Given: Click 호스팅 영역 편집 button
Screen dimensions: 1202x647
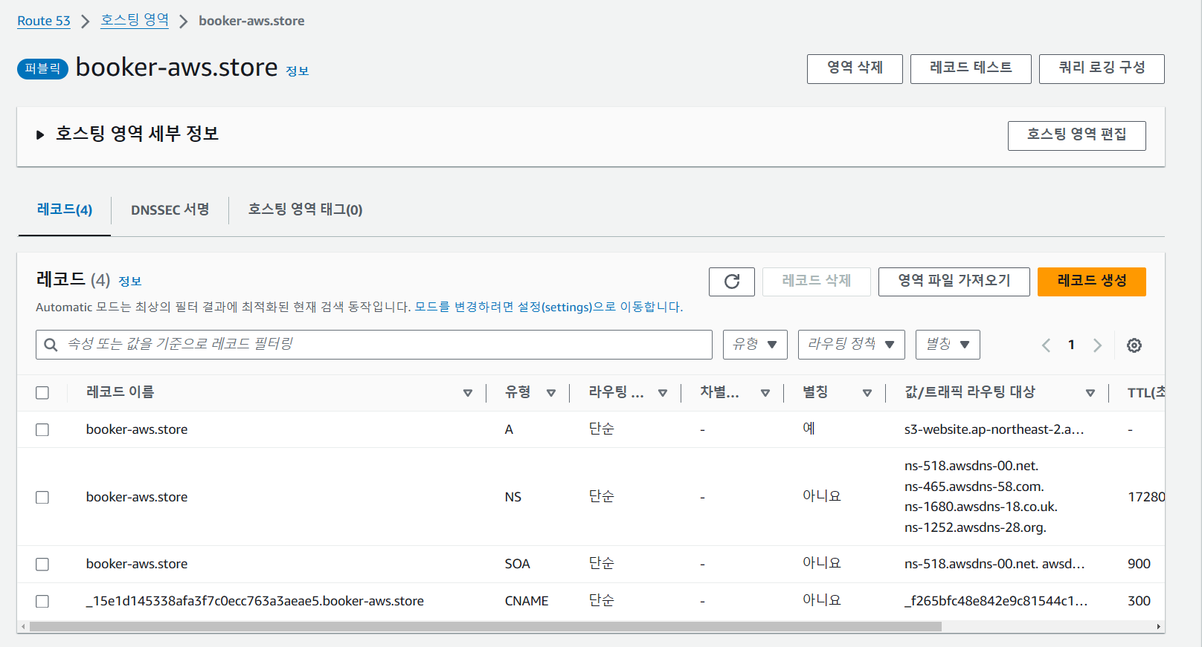Looking at the screenshot, I should click(1076, 136).
